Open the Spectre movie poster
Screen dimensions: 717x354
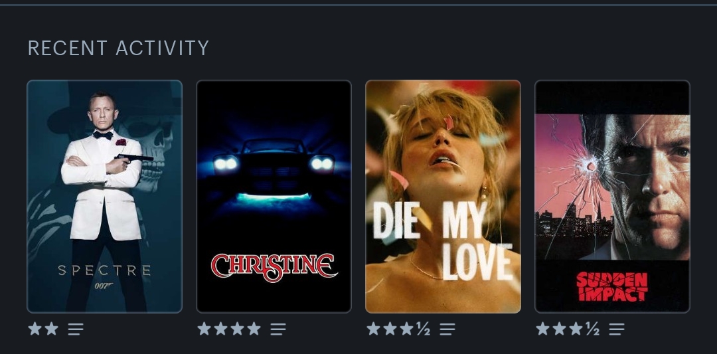[105, 197]
